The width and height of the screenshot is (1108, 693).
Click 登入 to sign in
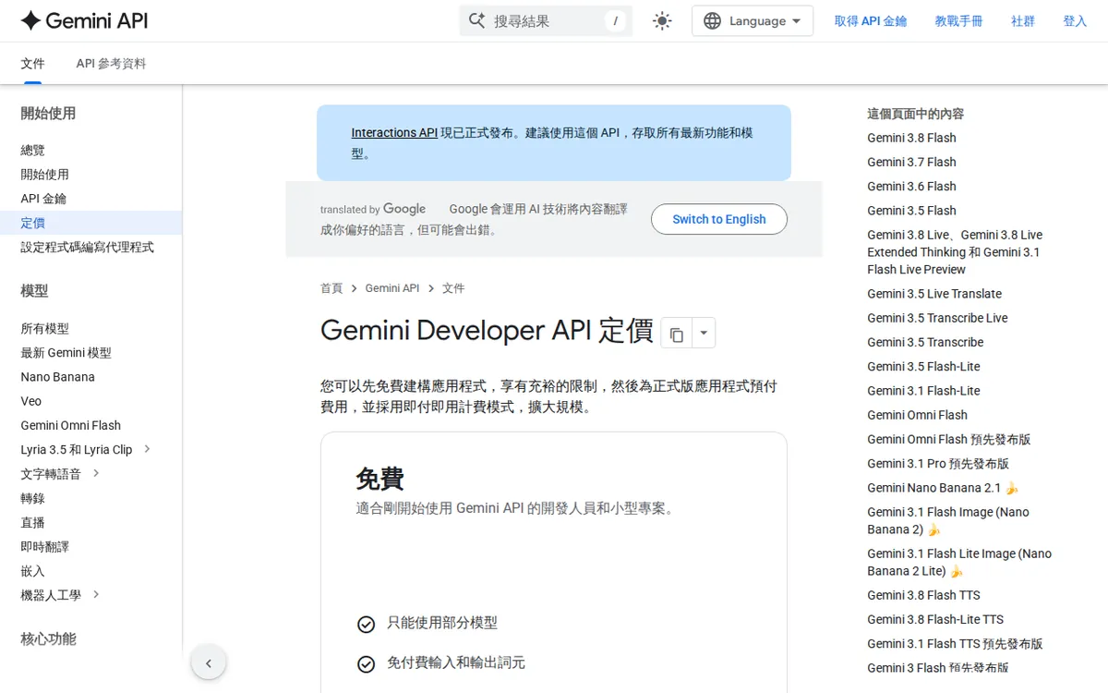coord(1075,20)
